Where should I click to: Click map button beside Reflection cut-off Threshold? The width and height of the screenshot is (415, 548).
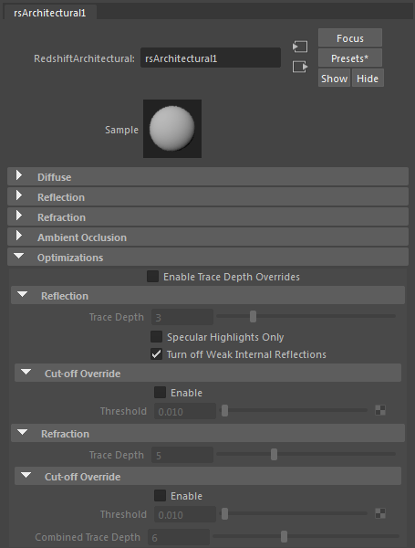click(x=380, y=410)
